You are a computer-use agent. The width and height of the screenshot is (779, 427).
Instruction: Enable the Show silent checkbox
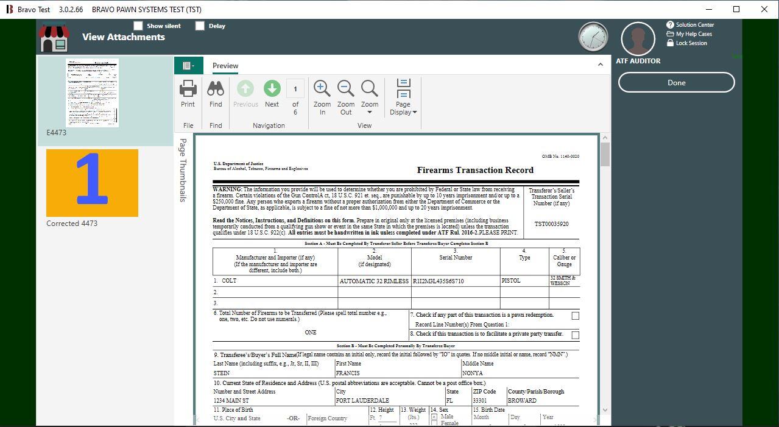click(x=138, y=26)
